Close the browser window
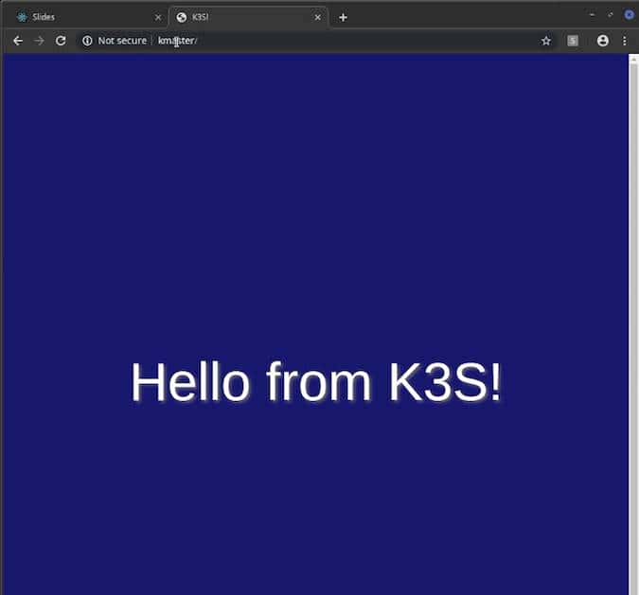The image size is (639, 595). pos(630,15)
